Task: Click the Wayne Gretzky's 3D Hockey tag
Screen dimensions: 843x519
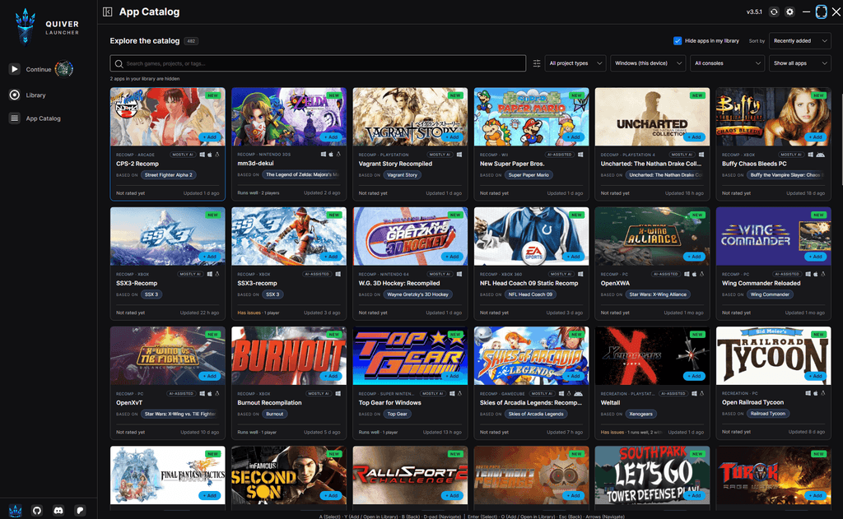Action: (x=417, y=294)
